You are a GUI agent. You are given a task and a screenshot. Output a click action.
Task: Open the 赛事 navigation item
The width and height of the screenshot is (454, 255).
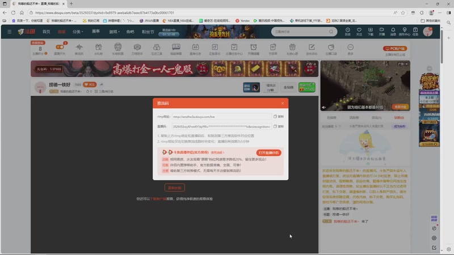coord(96,31)
